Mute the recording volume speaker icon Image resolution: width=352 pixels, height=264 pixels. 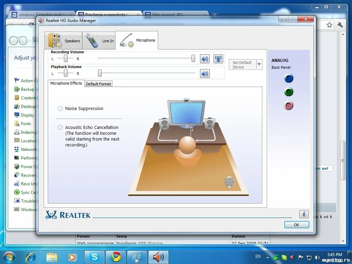tap(205, 59)
